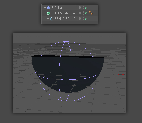Toggle Esferizar editor visibility dots

(83, 7)
